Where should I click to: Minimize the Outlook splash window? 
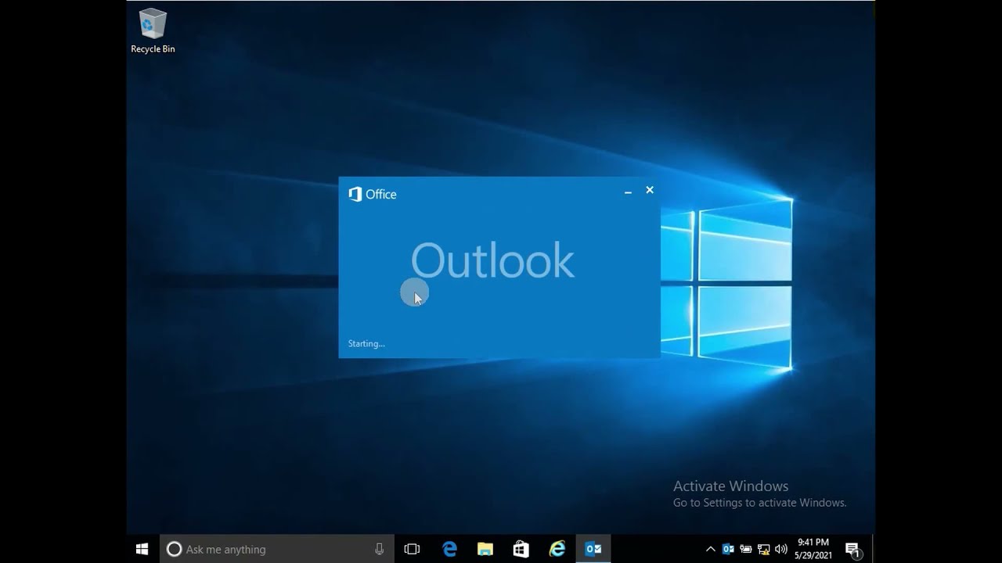click(x=628, y=191)
